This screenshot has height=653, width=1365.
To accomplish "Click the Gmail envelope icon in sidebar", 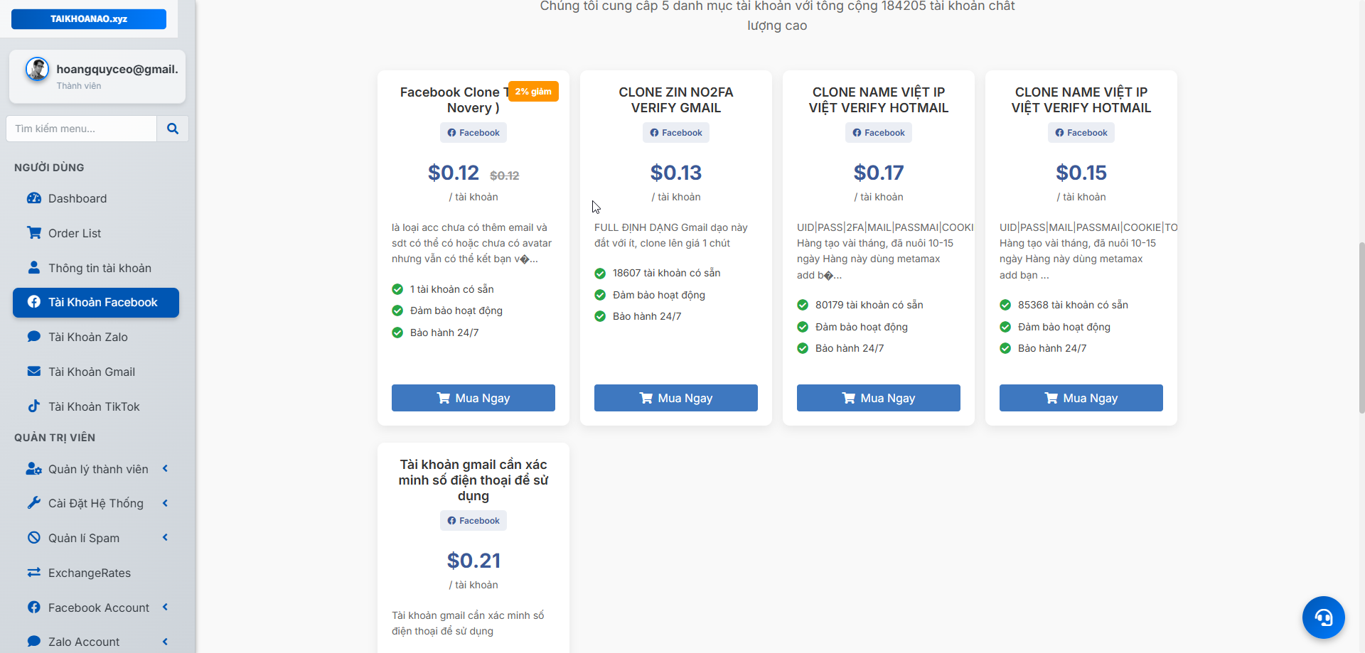I will 33,372.
